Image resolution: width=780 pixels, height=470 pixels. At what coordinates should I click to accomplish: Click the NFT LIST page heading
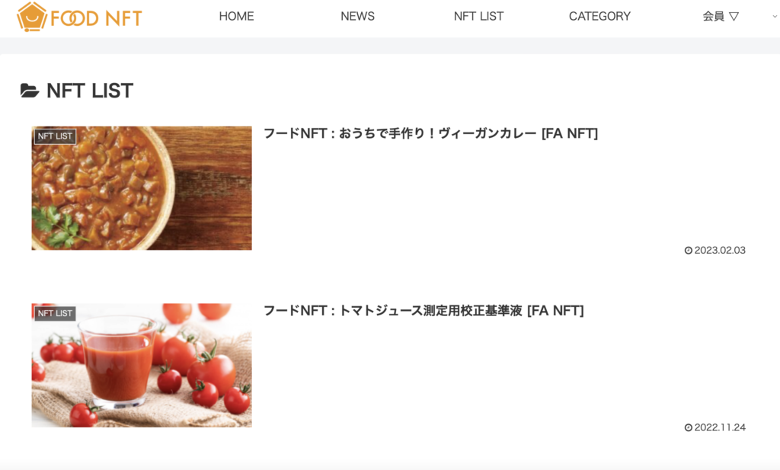[90, 91]
